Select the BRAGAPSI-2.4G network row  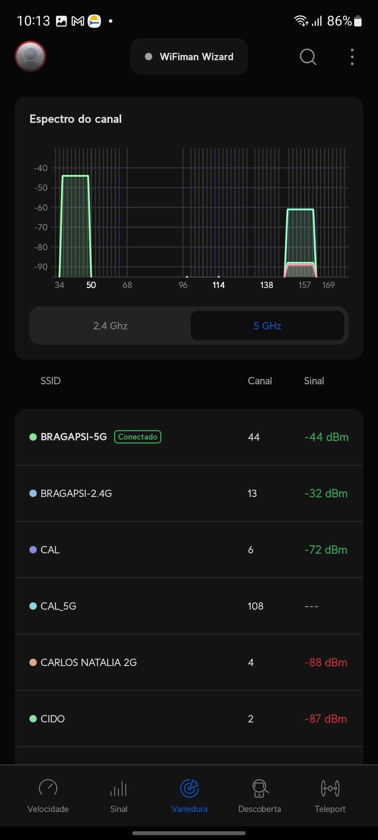(x=189, y=493)
